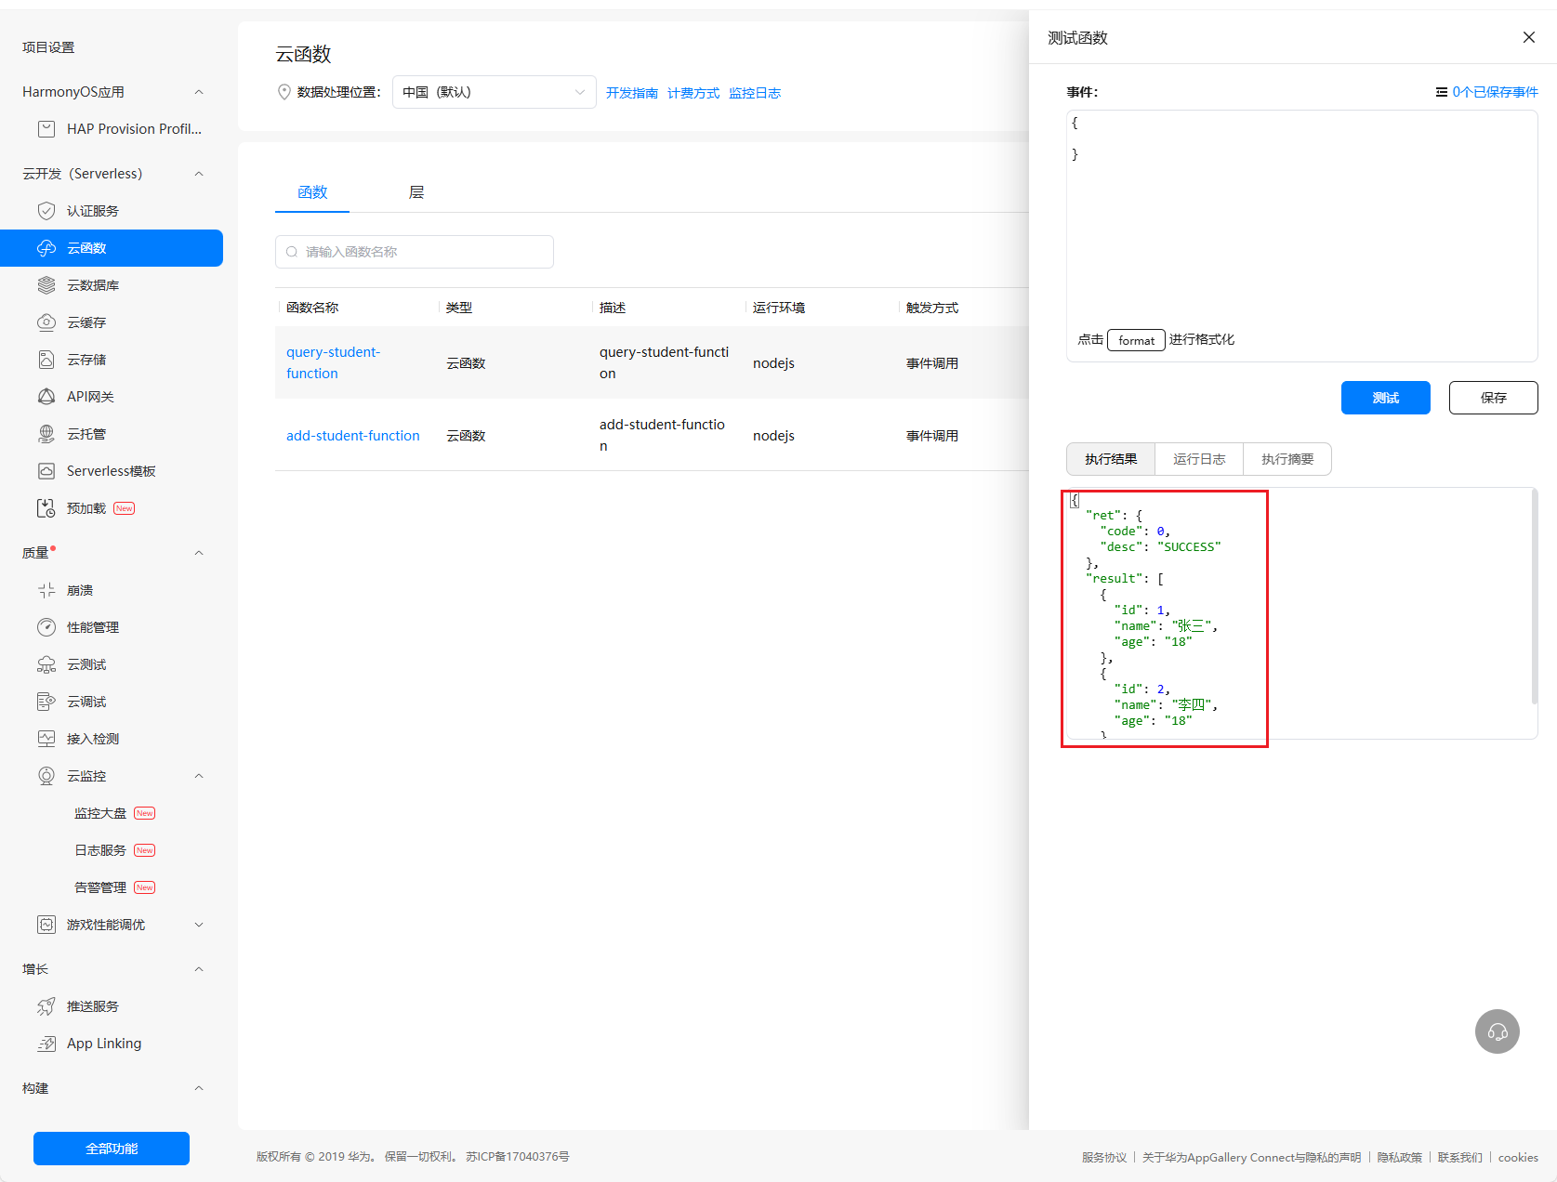Open the 0个已保存事件 link
Image resolution: width=1557 pixels, height=1182 pixels.
(x=1495, y=92)
